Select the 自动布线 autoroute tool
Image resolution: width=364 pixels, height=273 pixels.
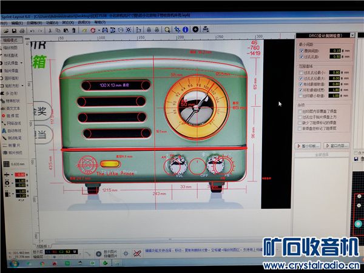12,130
